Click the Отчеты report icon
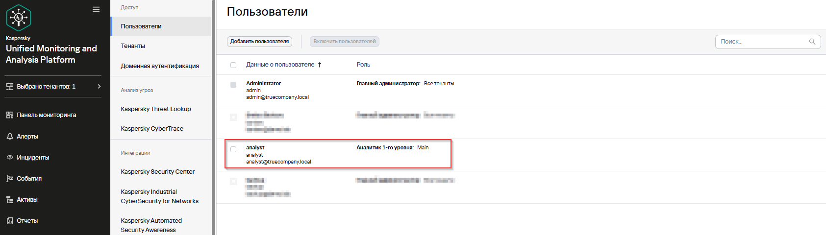Screen dimensions: 826x235 (10, 221)
